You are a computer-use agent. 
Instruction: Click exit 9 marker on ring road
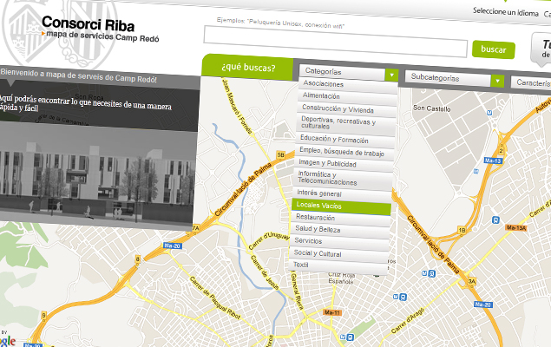pos(44,315)
